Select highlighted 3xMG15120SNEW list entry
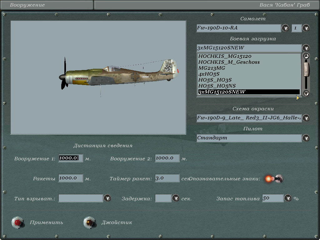This screenshot has width=320, height=240. (249, 92)
